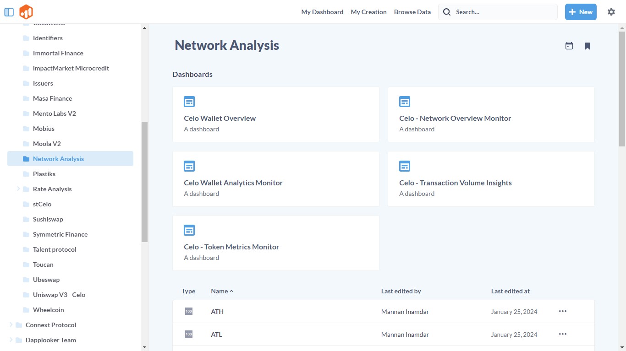The width and height of the screenshot is (626, 351).
Task: Expand the Connext Protocol collection
Action: [x=11, y=324]
